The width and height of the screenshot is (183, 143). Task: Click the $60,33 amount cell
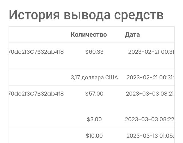(94, 52)
